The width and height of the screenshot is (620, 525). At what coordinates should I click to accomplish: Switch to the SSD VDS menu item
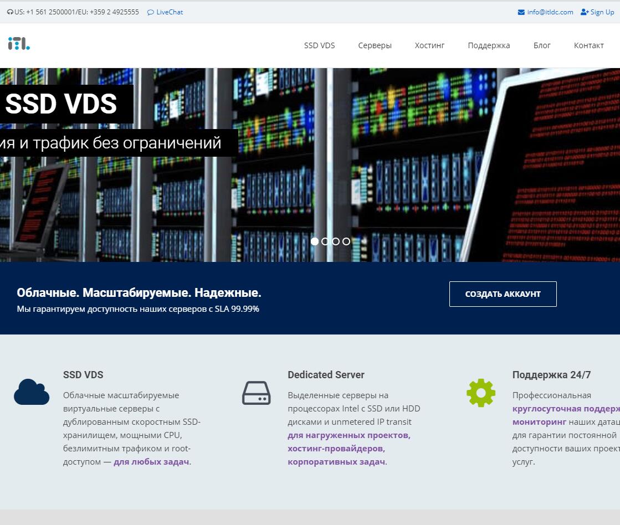(x=319, y=45)
